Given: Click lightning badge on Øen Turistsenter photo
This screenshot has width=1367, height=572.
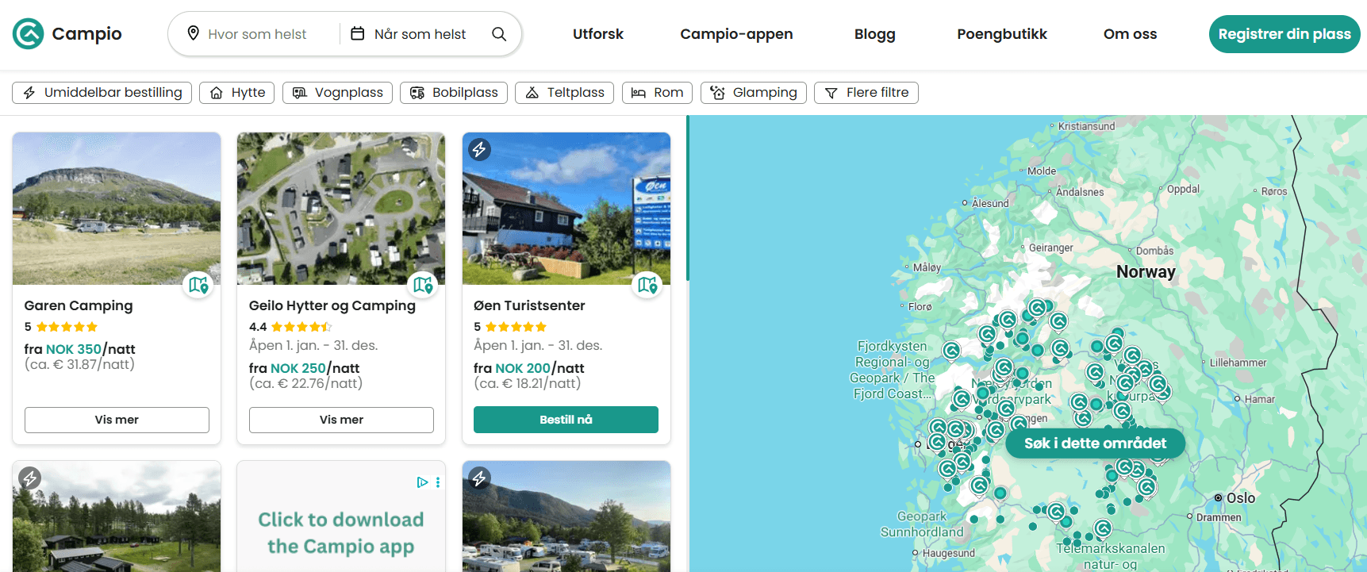Looking at the screenshot, I should click(x=479, y=149).
